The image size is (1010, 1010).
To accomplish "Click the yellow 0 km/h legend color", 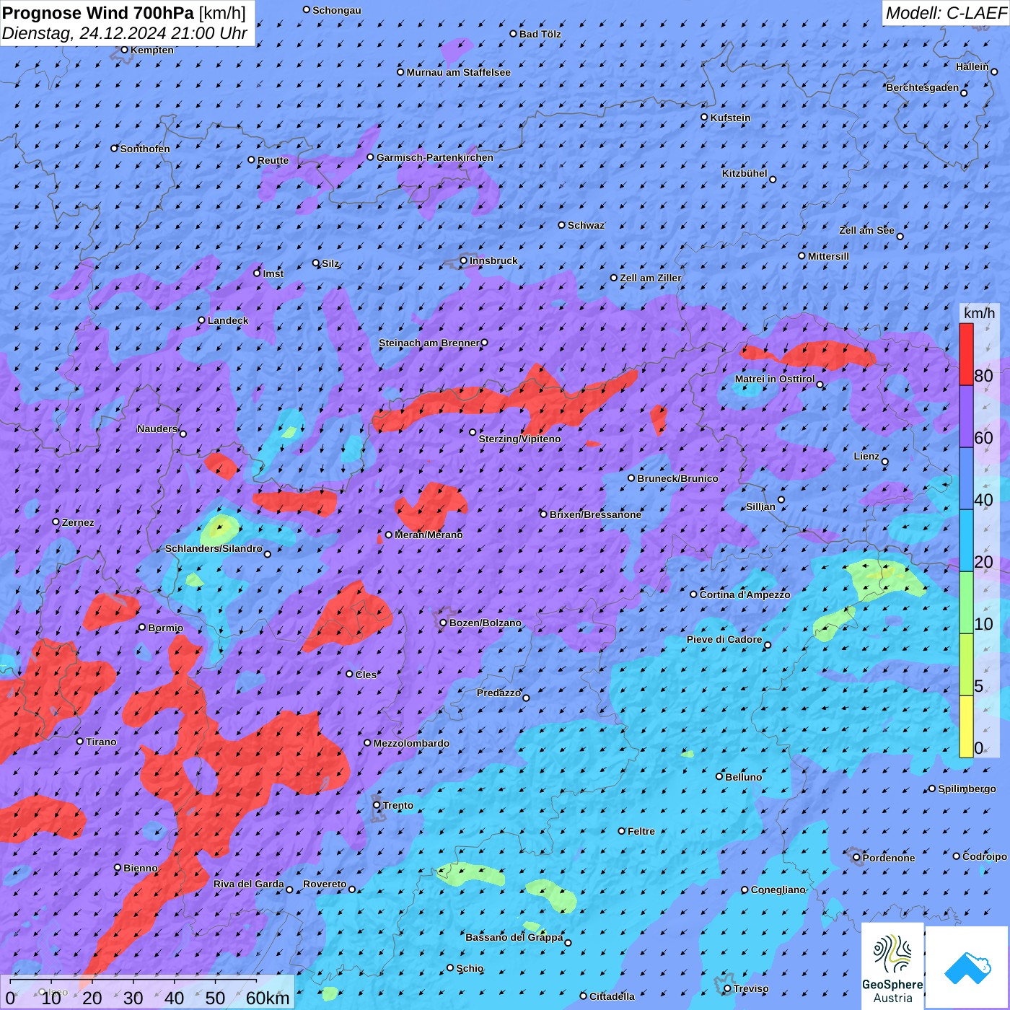I will click(x=966, y=726).
